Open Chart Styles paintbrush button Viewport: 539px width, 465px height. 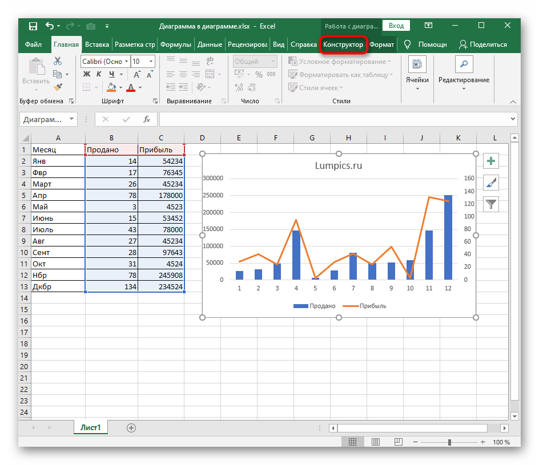pyautogui.click(x=490, y=182)
